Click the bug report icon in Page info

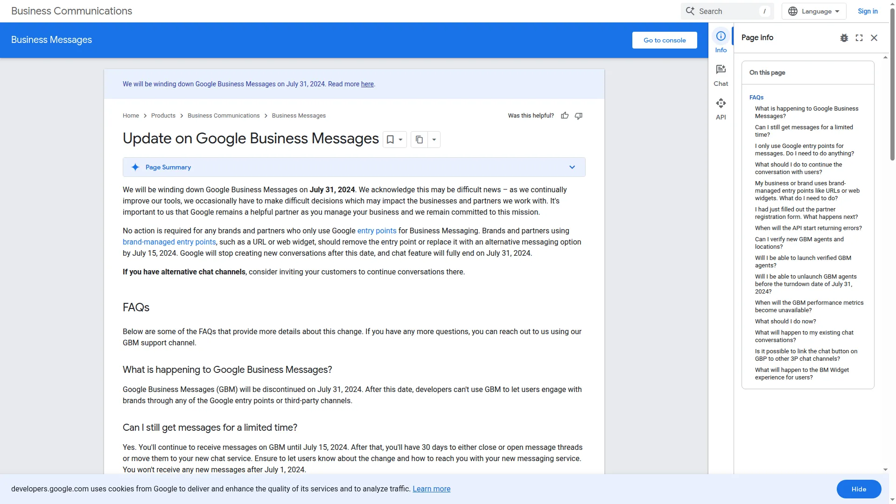coord(844,38)
